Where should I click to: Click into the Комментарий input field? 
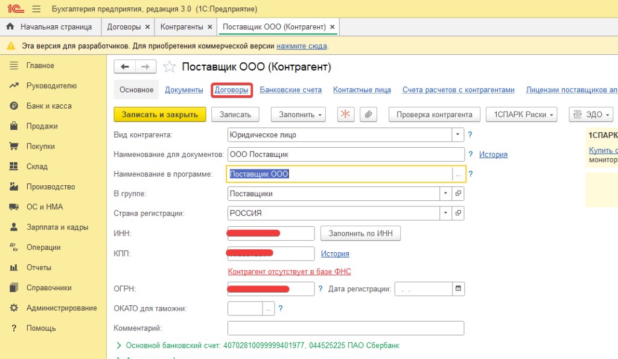pyautogui.click(x=345, y=328)
